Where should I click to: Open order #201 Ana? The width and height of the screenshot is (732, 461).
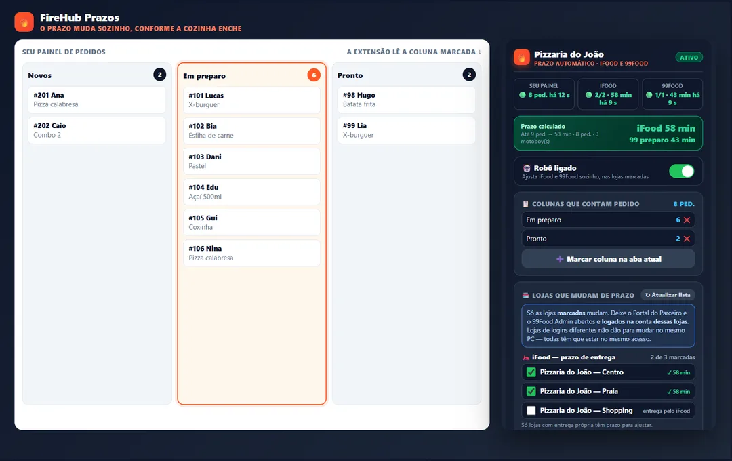point(97,100)
